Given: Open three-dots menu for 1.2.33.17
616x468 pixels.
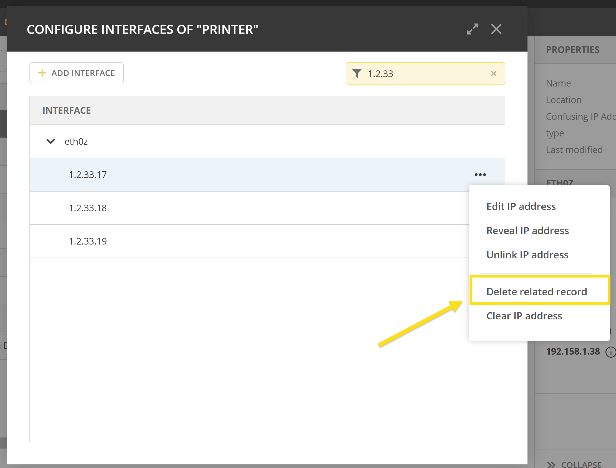Looking at the screenshot, I should pos(480,175).
